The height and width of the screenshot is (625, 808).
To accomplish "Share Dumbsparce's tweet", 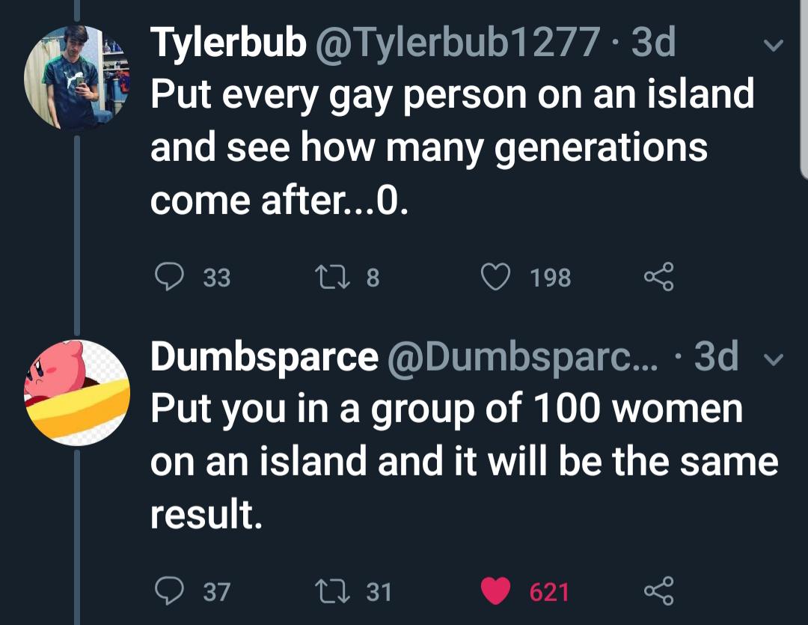I will [x=658, y=591].
